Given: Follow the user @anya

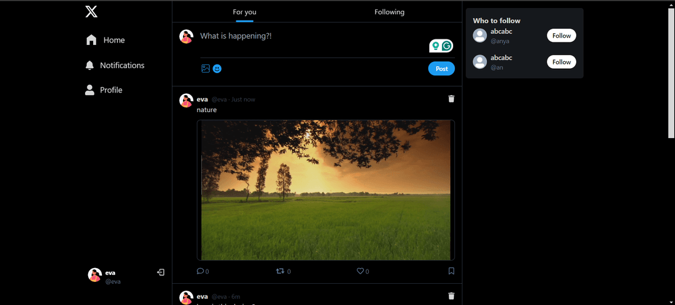Looking at the screenshot, I should (x=561, y=36).
